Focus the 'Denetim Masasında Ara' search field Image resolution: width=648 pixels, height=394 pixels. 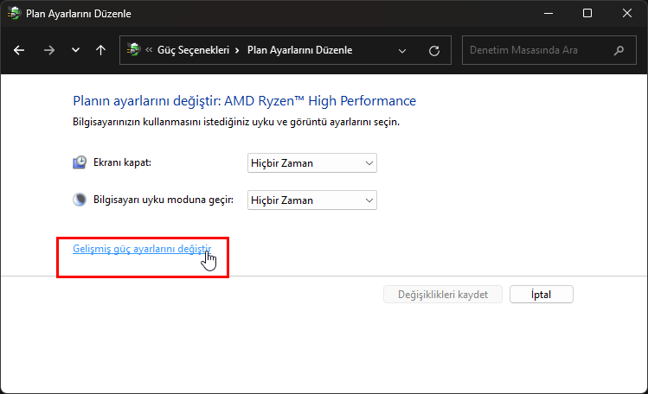click(x=536, y=50)
